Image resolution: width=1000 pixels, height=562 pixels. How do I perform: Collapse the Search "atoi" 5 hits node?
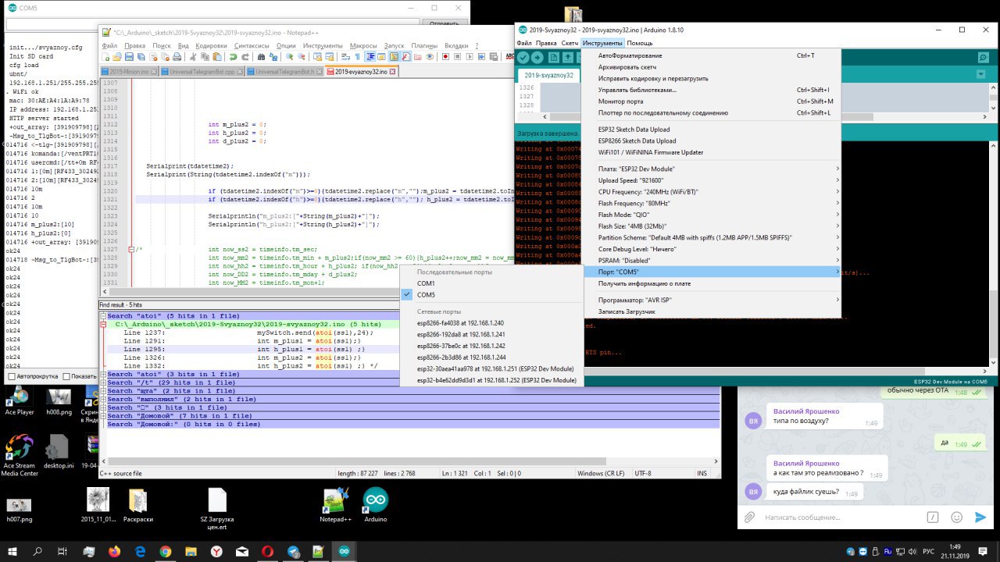click(x=103, y=315)
